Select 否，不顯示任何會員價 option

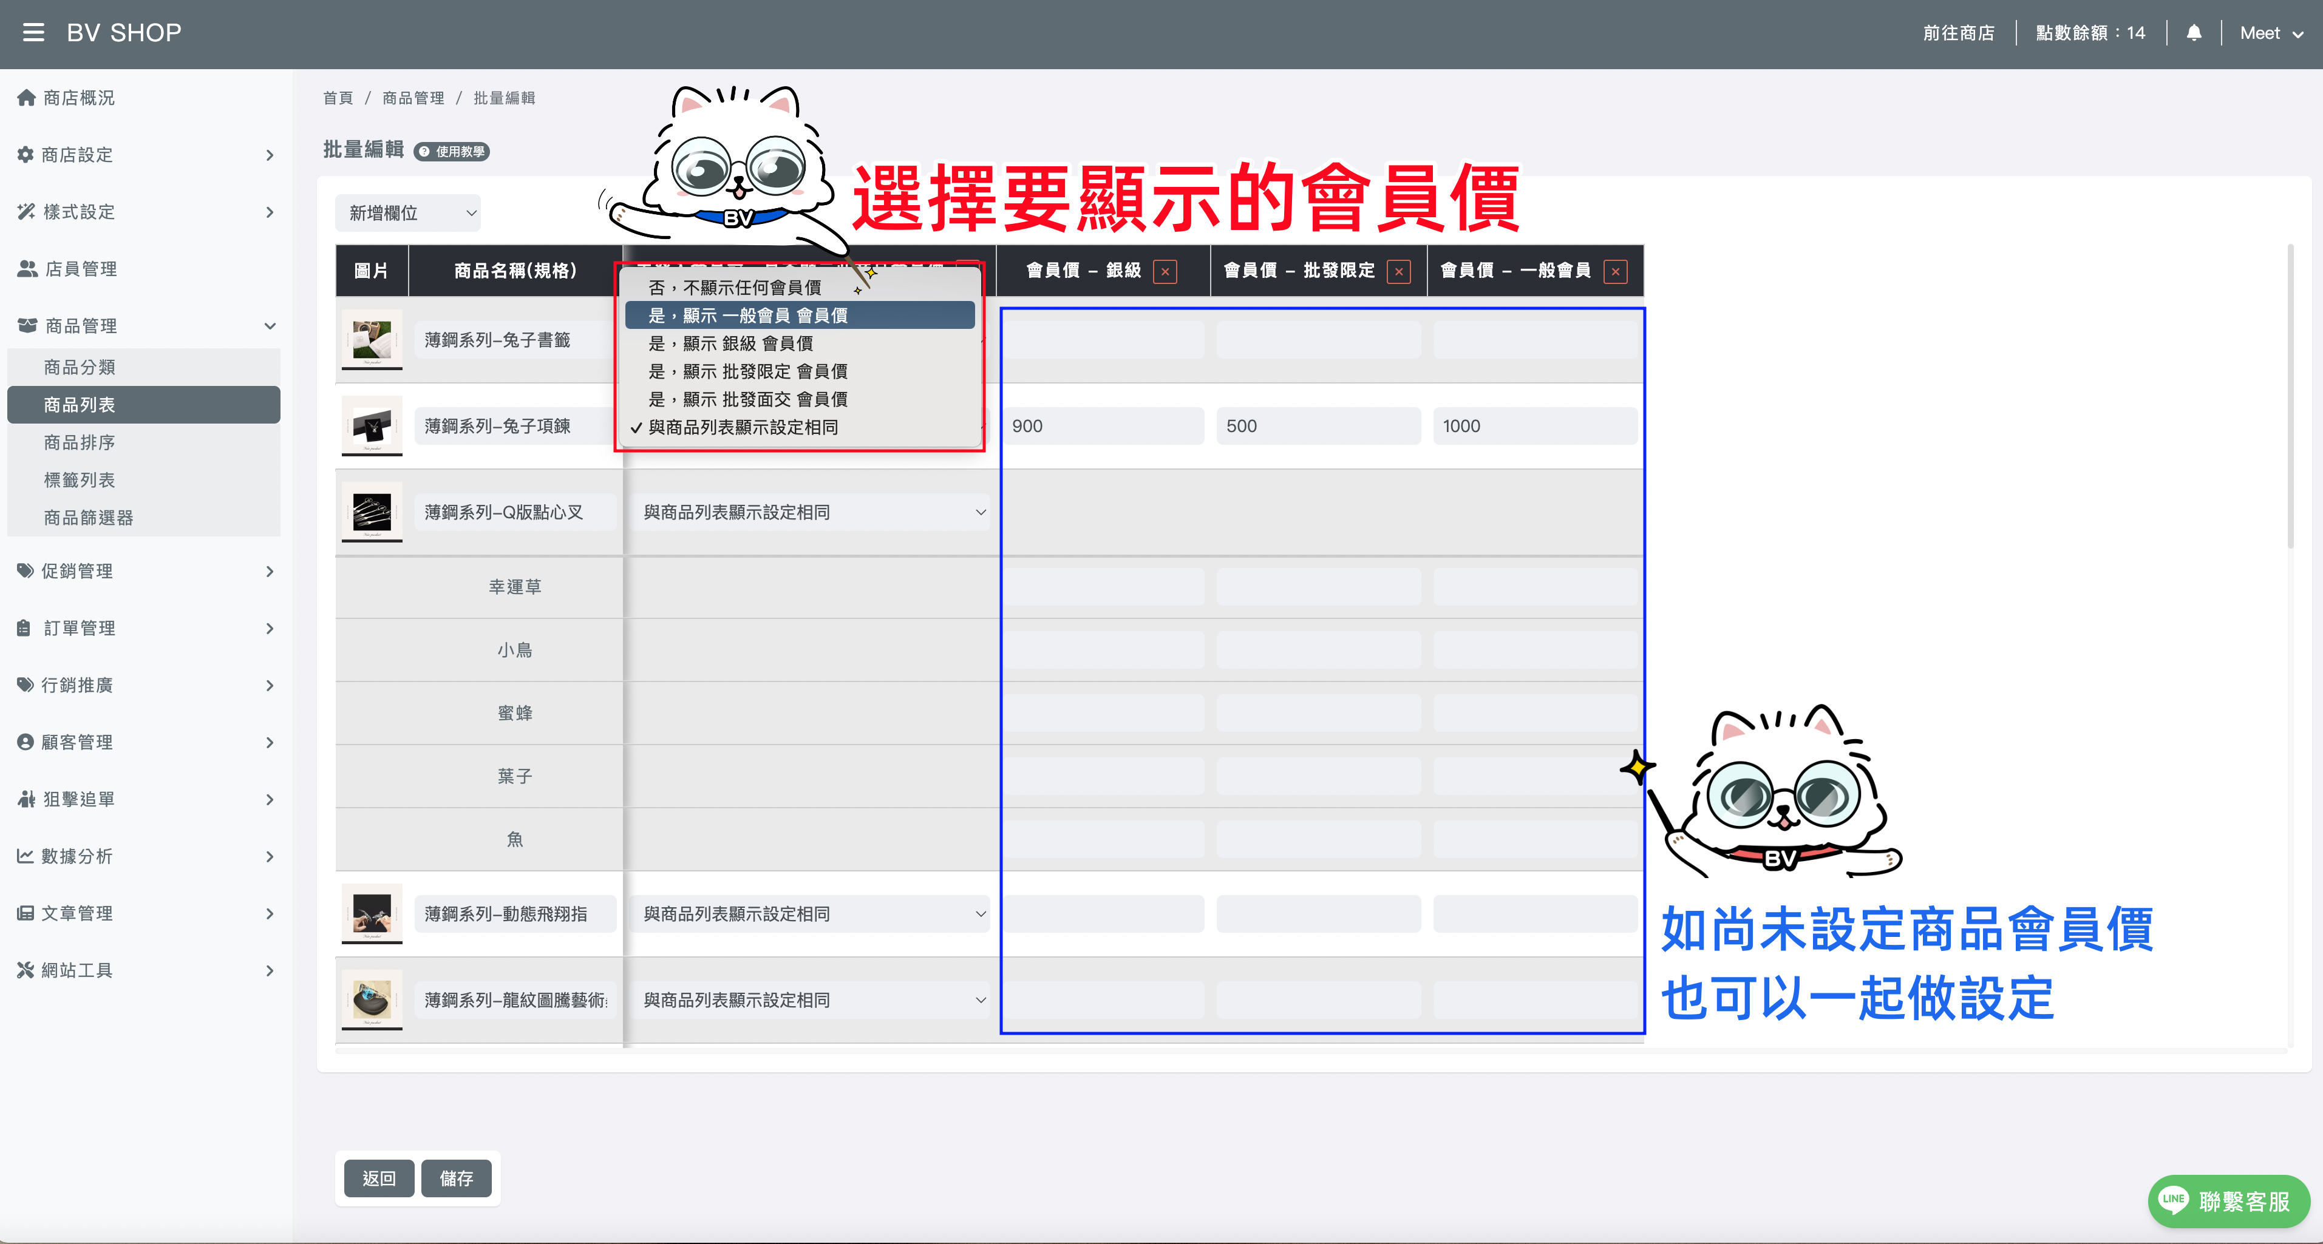click(x=799, y=288)
